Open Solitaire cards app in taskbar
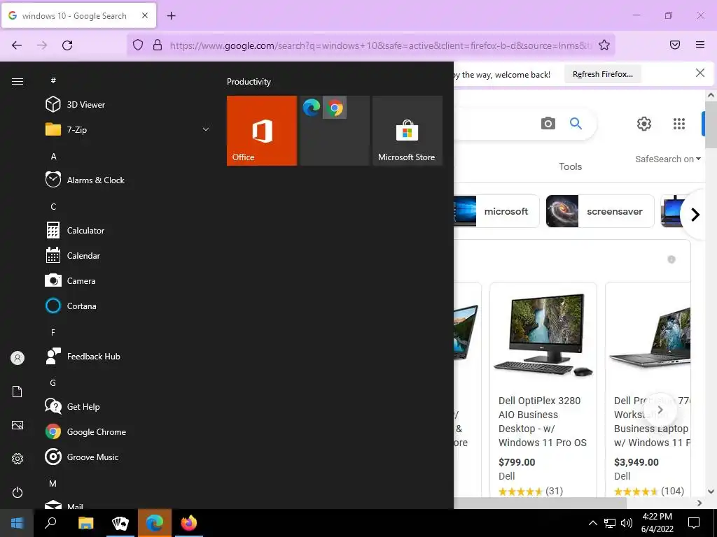This screenshot has width=717, height=537. 120,523
